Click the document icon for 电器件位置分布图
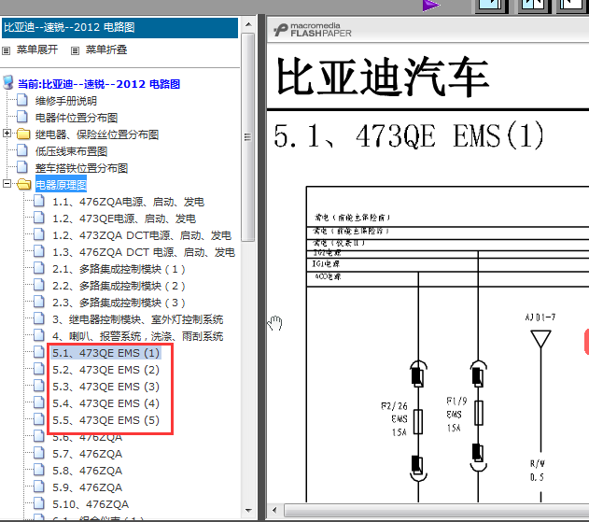Viewport: 589px width, 522px height. click(22, 117)
